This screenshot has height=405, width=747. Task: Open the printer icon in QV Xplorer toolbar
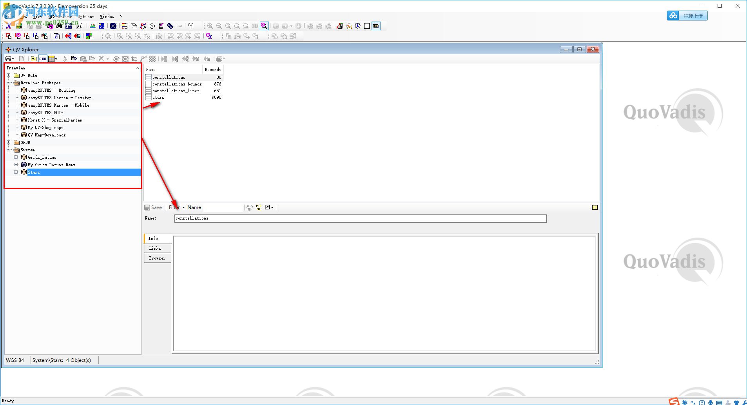[219, 59]
